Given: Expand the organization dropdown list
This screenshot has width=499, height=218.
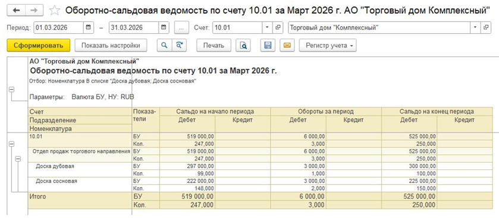Looking at the screenshot, I should point(475,27).
